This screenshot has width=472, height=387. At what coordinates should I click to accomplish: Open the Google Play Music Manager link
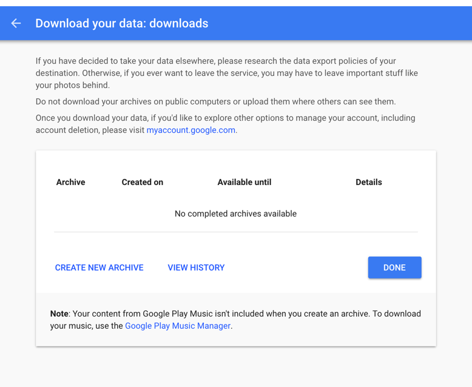(178, 326)
